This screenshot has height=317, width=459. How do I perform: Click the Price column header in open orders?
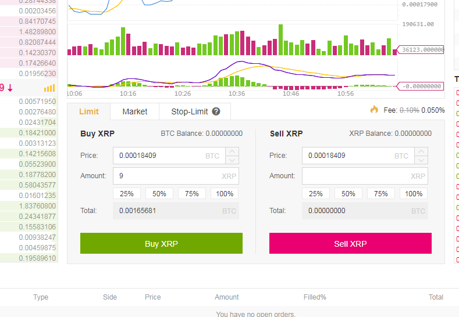tap(153, 297)
